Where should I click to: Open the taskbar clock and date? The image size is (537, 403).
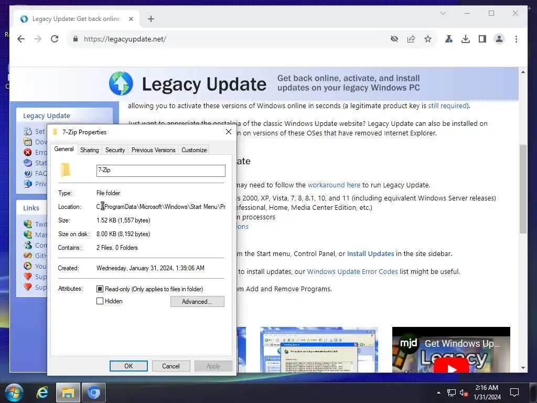coord(487,393)
